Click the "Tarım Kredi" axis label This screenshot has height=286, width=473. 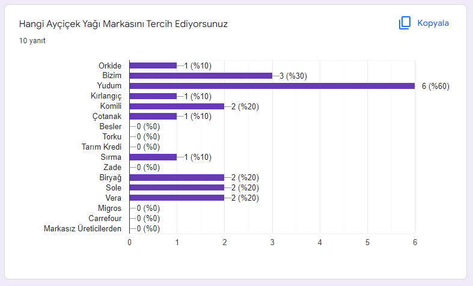coord(102,147)
